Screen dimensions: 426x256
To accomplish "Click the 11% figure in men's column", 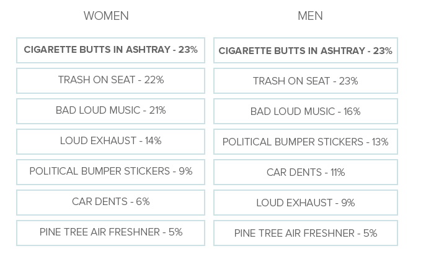I will click(x=337, y=173).
